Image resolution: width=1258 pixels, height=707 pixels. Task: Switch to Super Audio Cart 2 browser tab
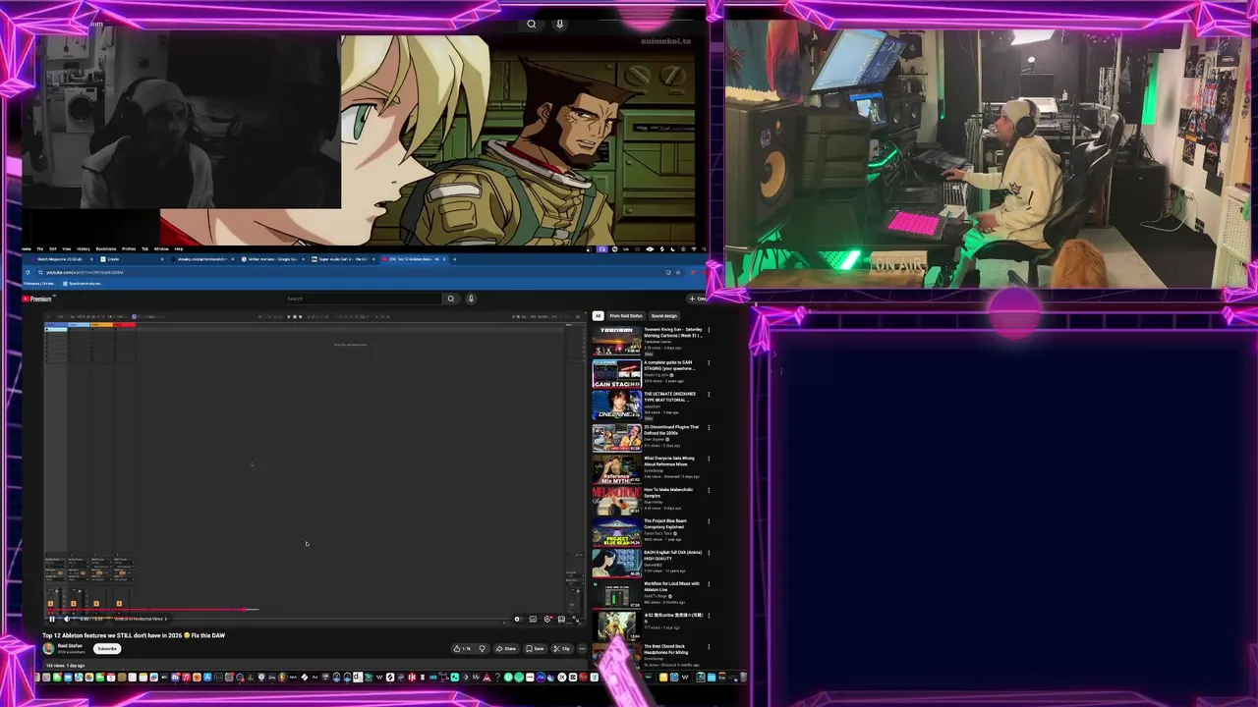[344, 259]
